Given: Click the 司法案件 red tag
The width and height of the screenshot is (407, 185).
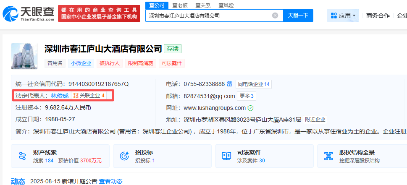Looking at the screenshot, I should click(x=171, y=63).
